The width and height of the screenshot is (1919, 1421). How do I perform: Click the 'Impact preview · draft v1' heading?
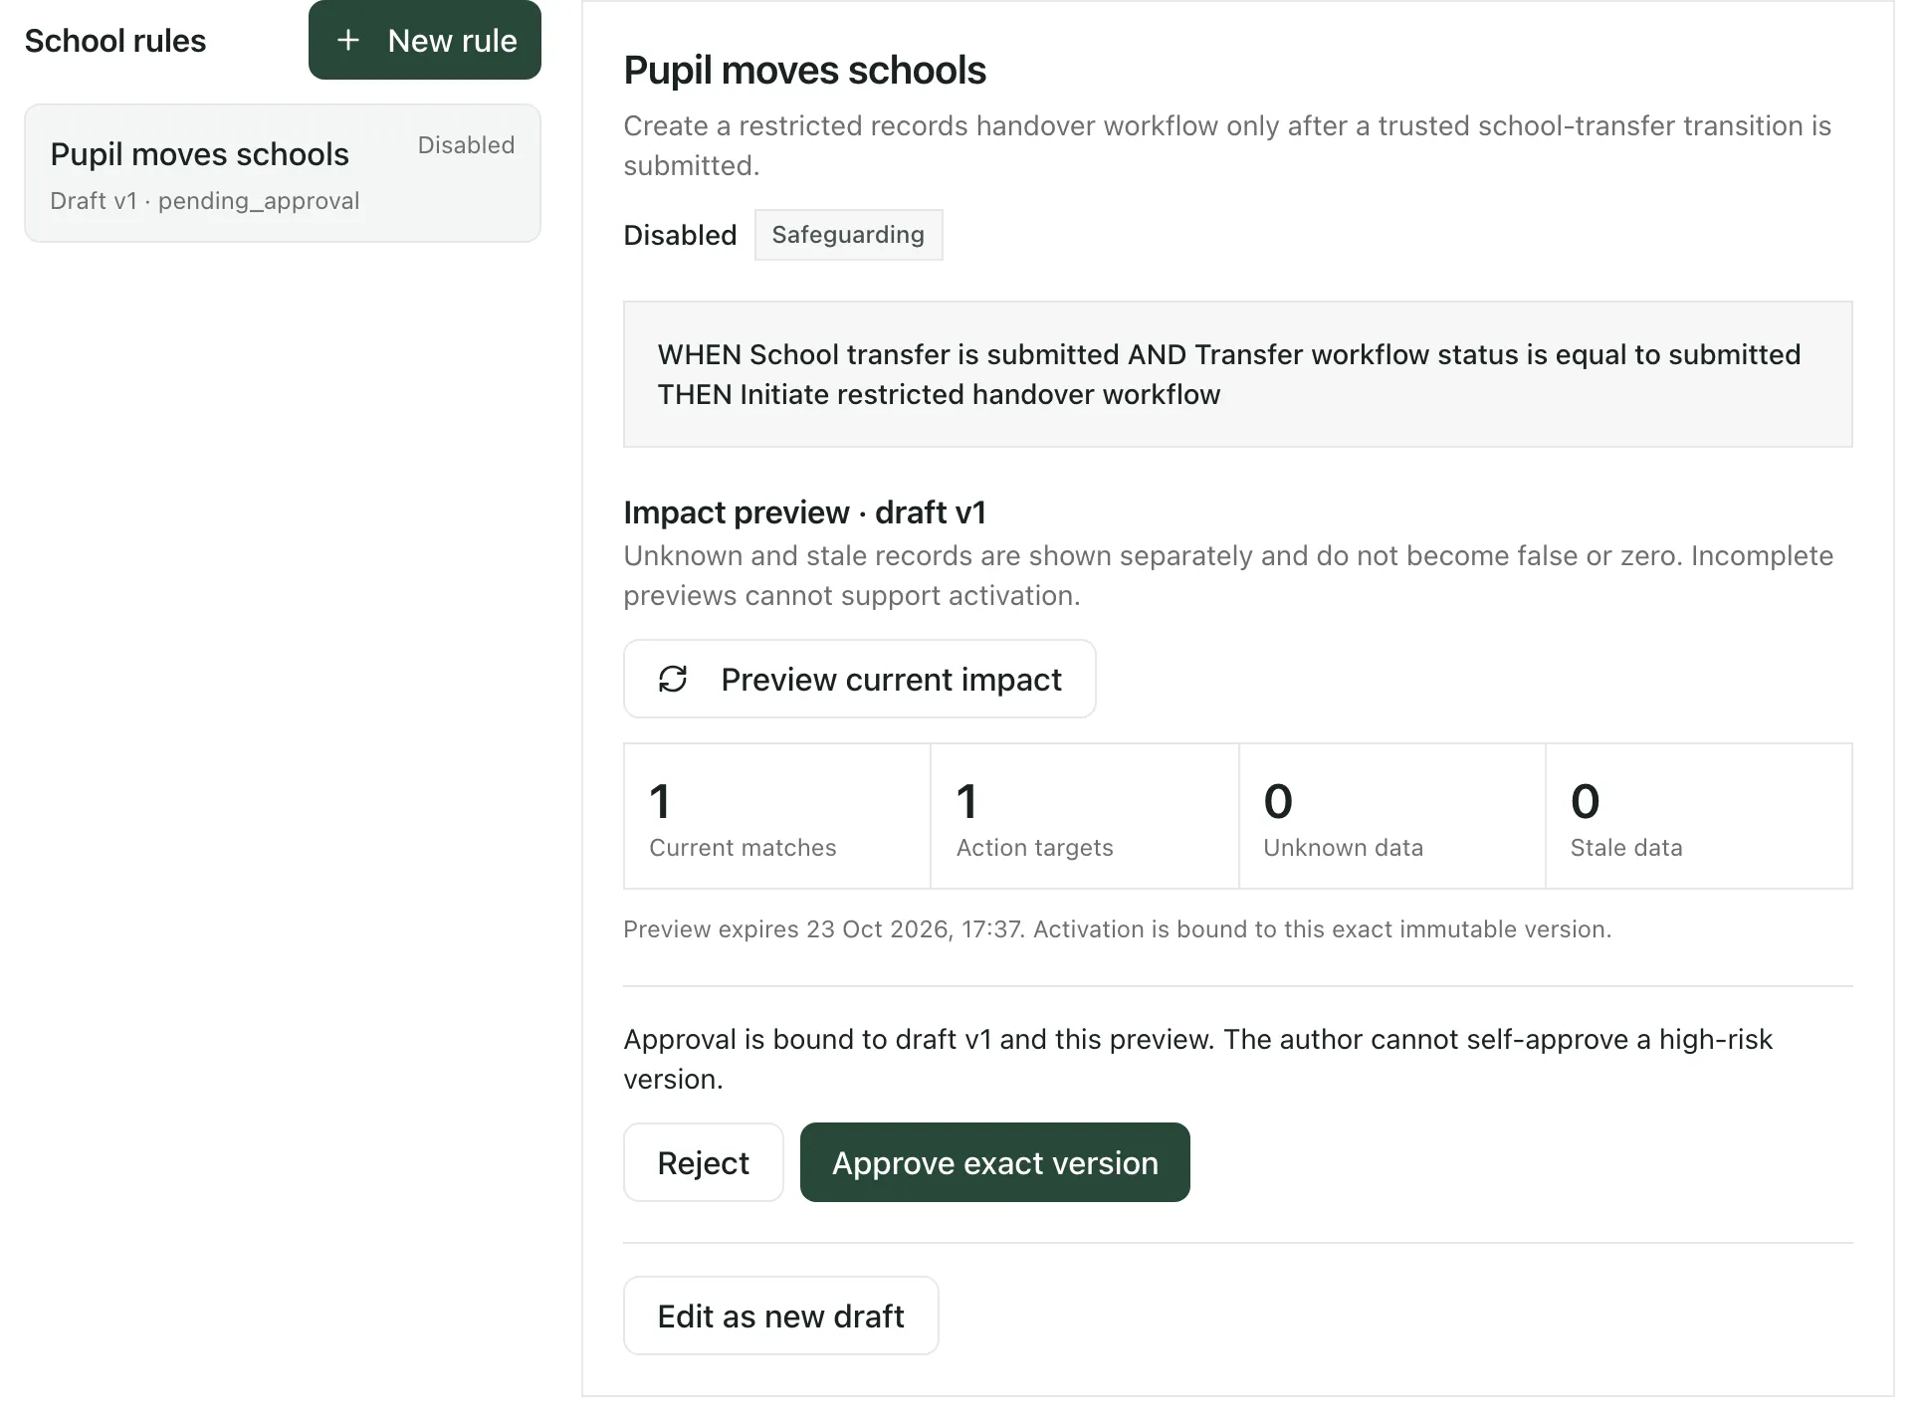coord(804,512)
